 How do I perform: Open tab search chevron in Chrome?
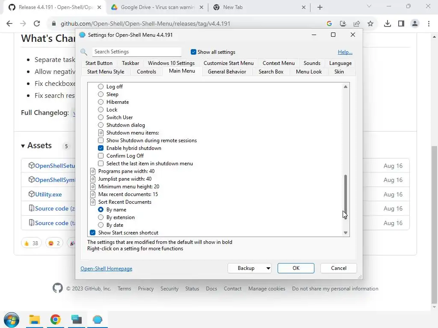(369, 6)
